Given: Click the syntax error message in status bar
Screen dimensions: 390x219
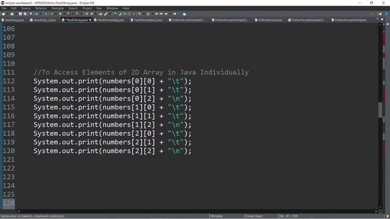Looking at the screenshot, I should (32, 216).
